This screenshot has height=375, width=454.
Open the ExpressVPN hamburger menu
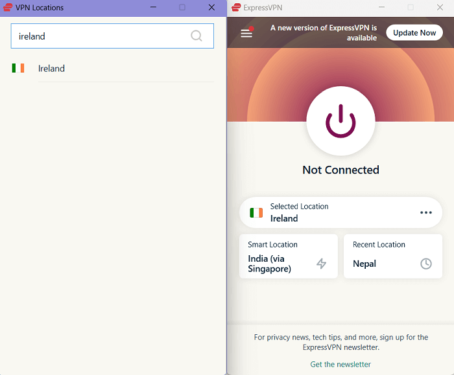(246, 32)
